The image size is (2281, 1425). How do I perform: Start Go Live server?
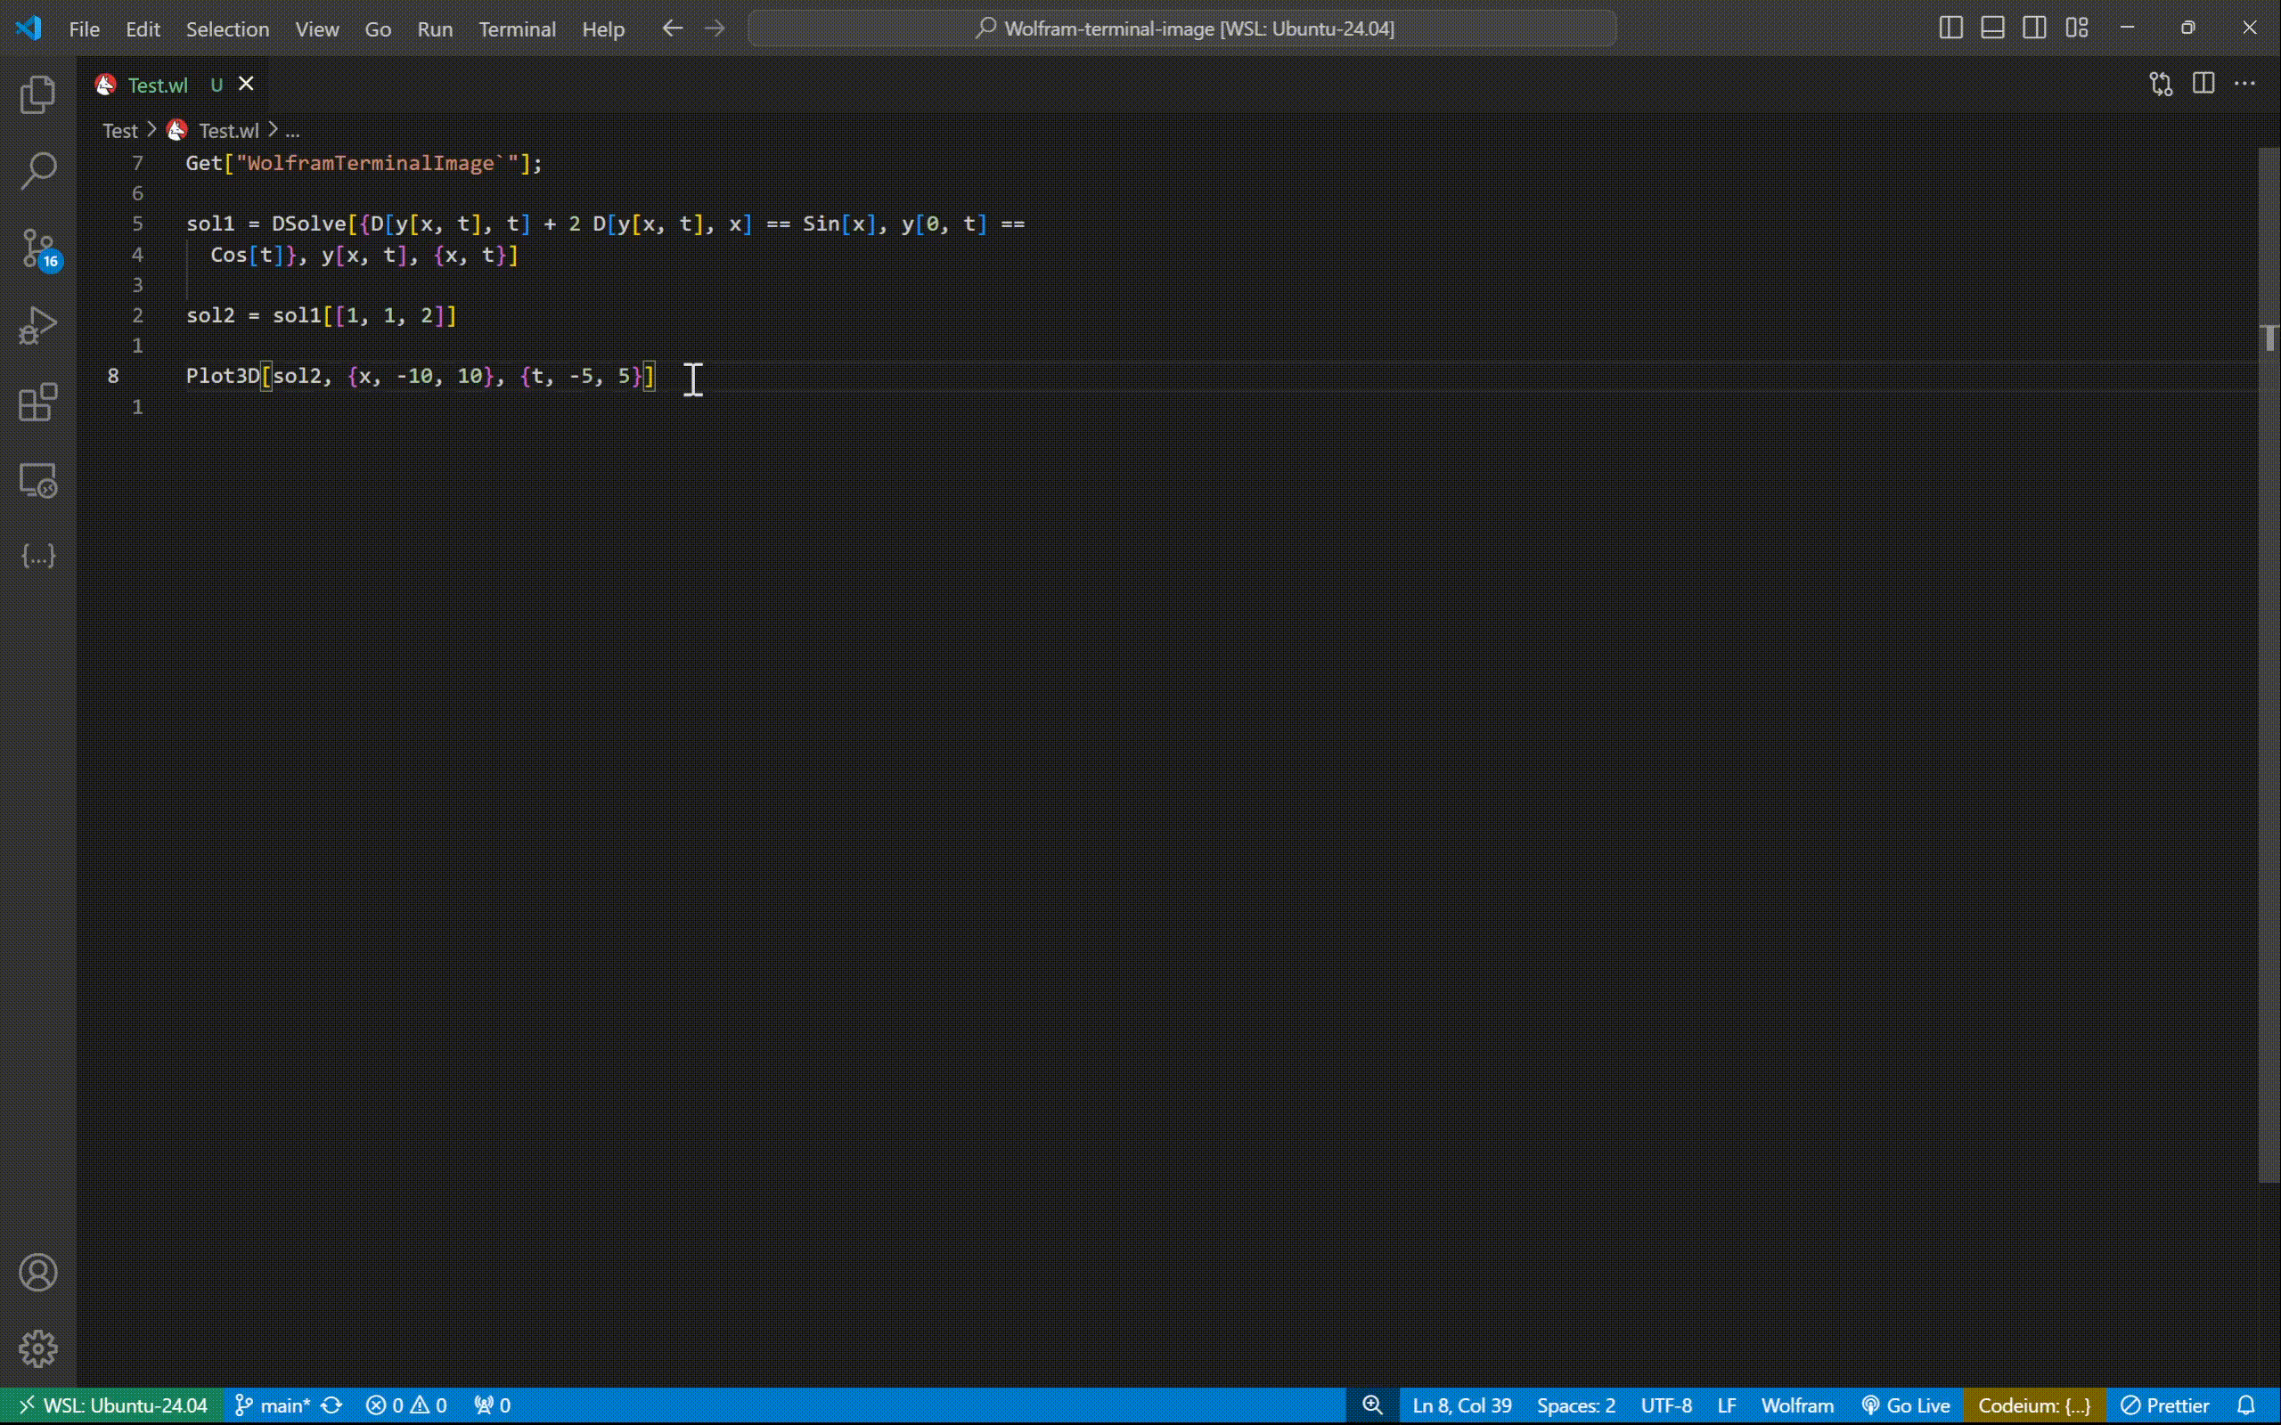tap(1906, 1405)
